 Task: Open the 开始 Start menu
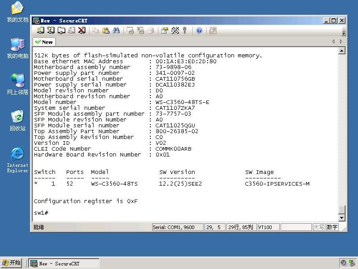pos(12,263)
